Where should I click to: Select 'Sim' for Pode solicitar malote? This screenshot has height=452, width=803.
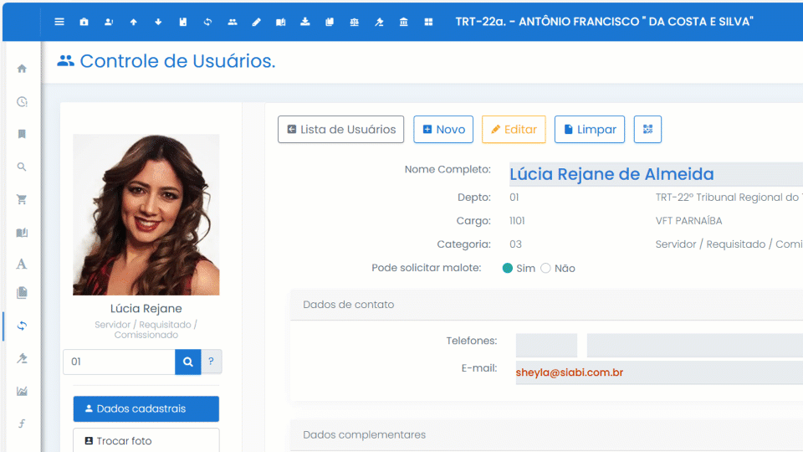(508, 269)
